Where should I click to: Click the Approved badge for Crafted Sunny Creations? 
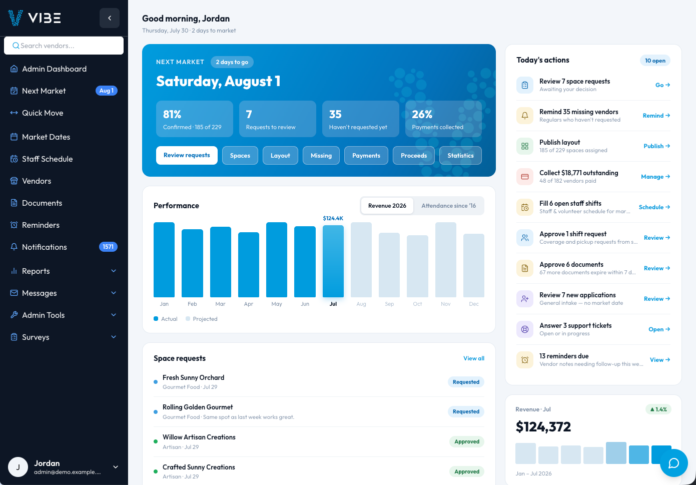coord(467,471)
